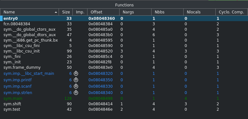
Task: Click size 26 of sym._fini
Action: [x=69, y=57]
